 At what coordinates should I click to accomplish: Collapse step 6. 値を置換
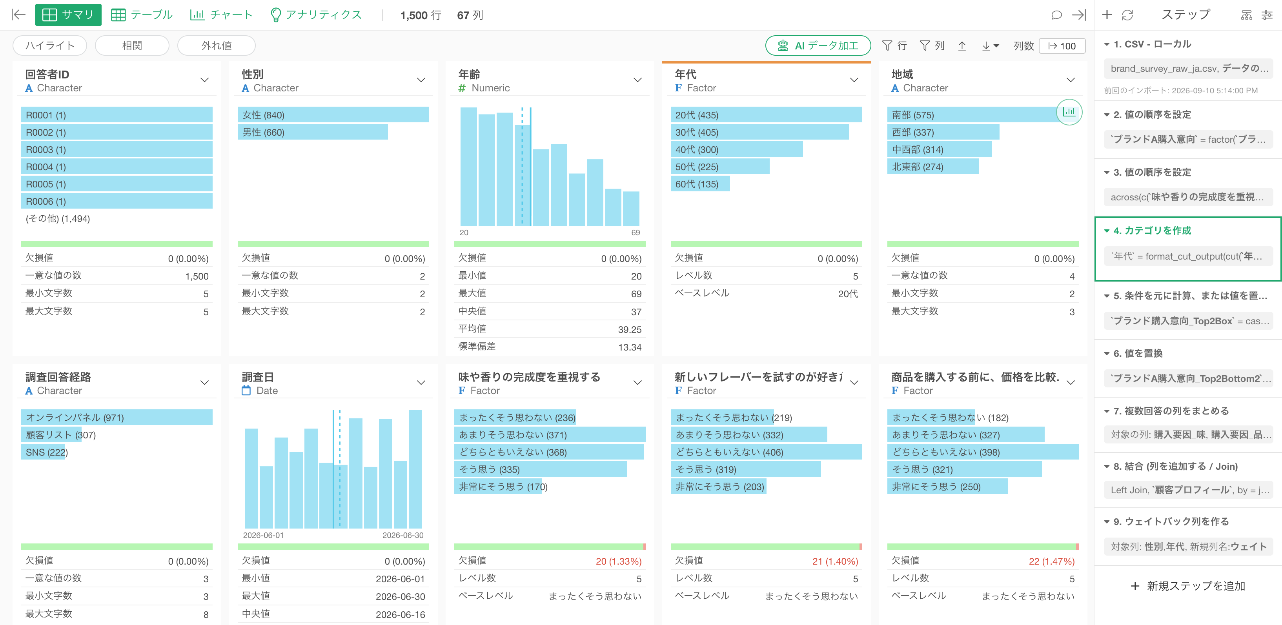(x=1107, y=354)
